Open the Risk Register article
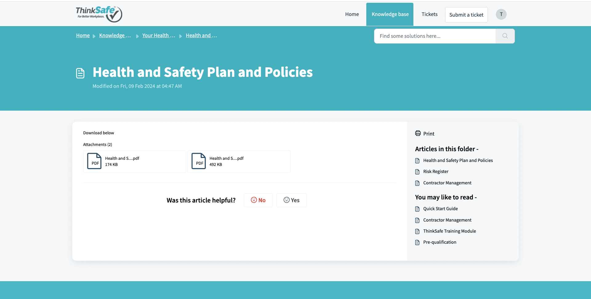This screenshot has width=591, height=299. 436,171
